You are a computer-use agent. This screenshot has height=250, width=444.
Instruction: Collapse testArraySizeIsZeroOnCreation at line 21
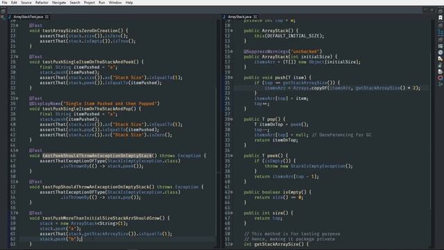point(17,26)
